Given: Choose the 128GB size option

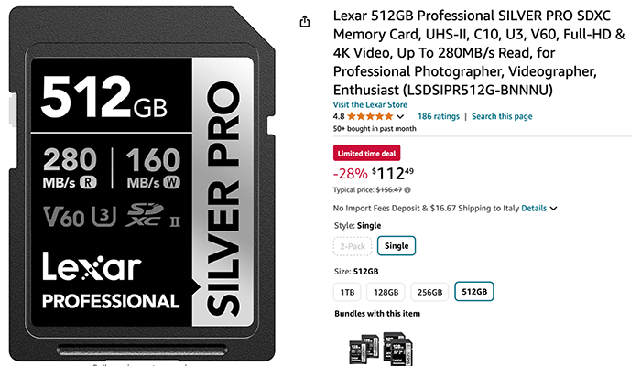Looking at the screenshot, I should 386,292.
